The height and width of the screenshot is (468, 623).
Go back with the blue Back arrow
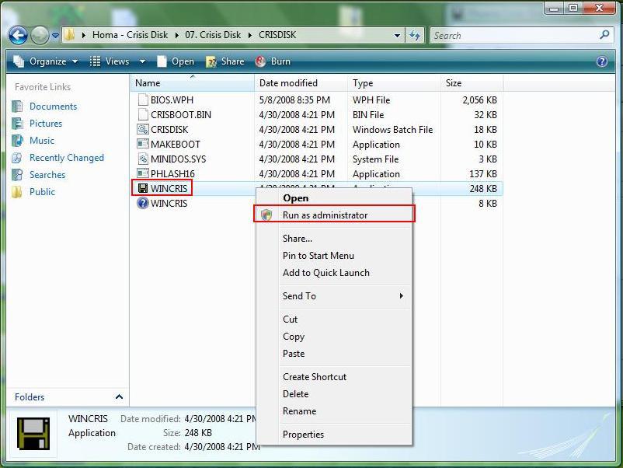point(19,36)
